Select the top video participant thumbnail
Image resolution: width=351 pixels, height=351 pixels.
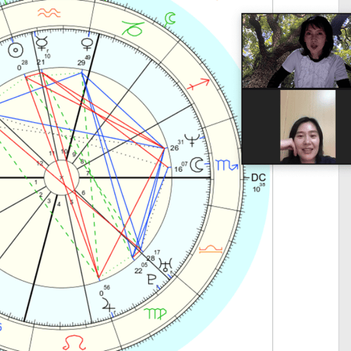coord(297,51)
